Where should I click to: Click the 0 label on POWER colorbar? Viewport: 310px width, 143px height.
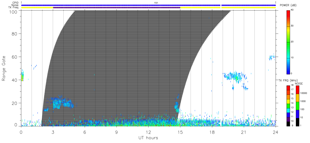click(291, 73)
